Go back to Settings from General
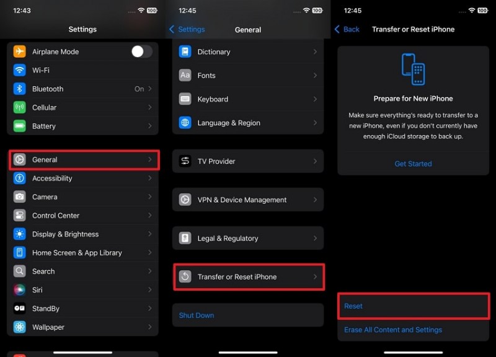Screen dimensions: 496x357 [187, 29]
